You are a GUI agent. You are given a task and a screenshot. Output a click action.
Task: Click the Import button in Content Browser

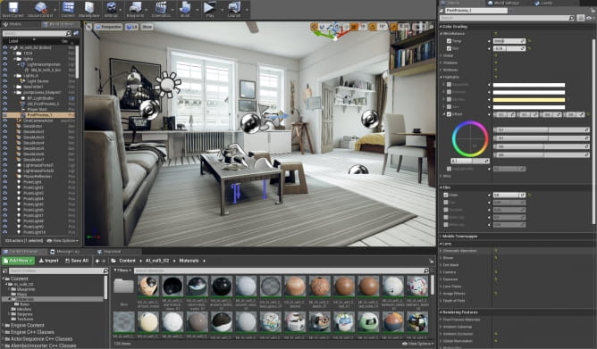click(49, 261)
